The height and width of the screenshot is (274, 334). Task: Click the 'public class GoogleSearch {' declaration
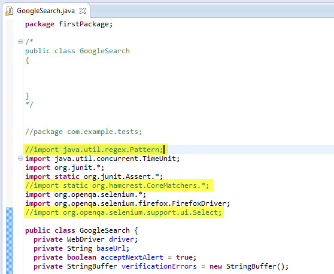coord(81,230)
